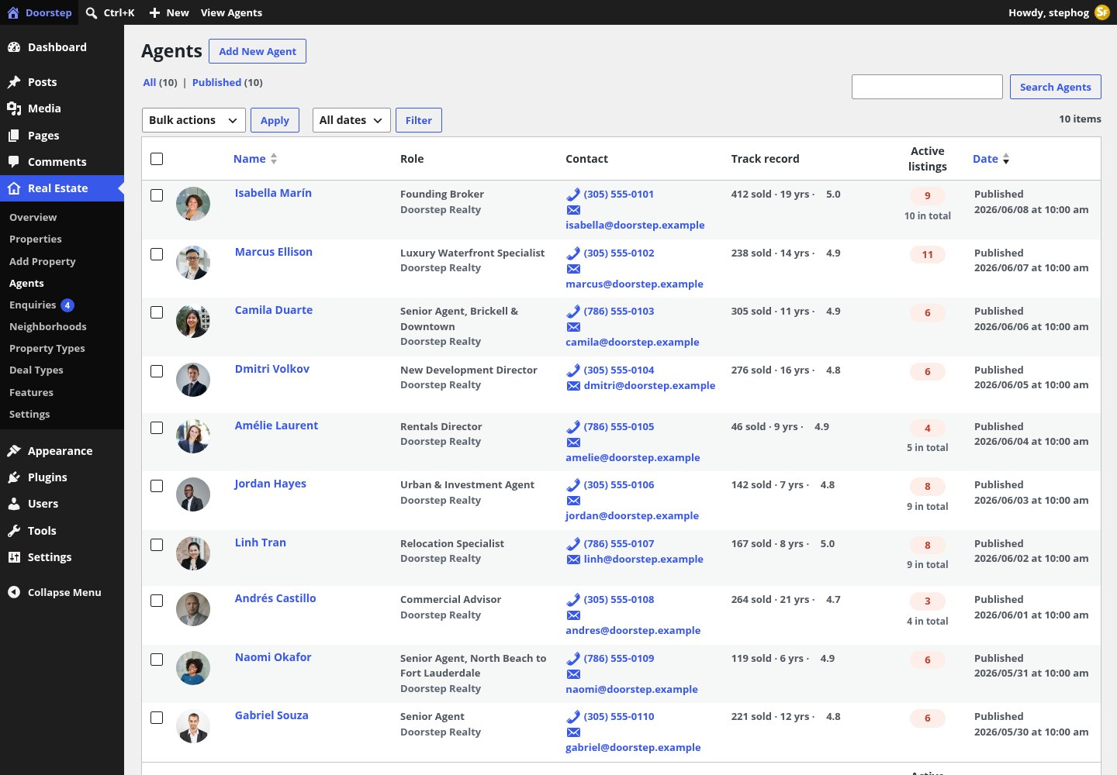The height and width of the screenshot is (775, 1117).
Task: Open the Dashboard gauge icon
Action: (x=14, y=47)
